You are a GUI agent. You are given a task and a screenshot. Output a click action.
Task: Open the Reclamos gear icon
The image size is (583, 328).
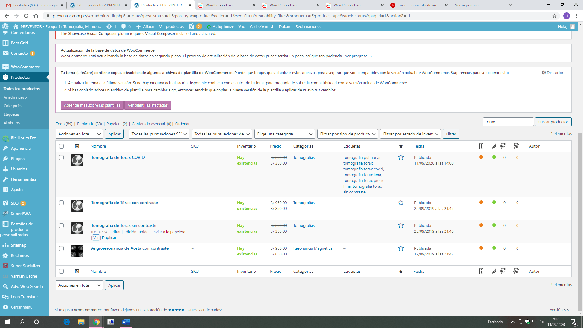[x=5, y=255]
